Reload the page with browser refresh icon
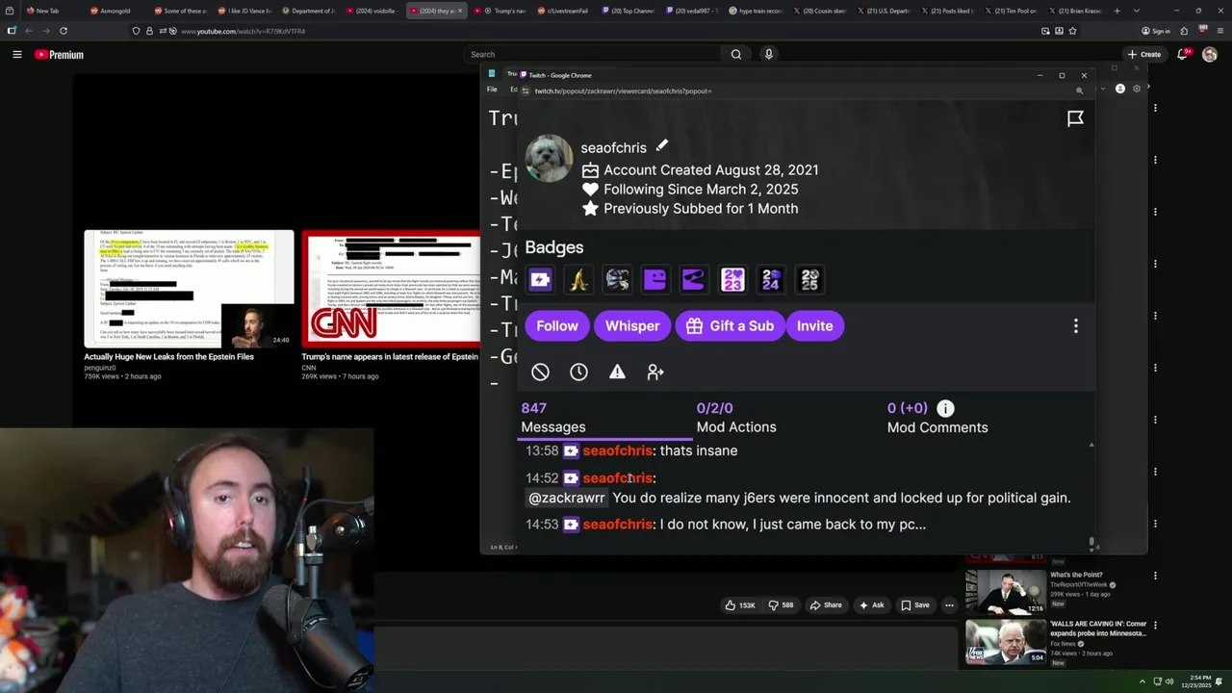Screen dimensions: 1232x693 (64, 31)
